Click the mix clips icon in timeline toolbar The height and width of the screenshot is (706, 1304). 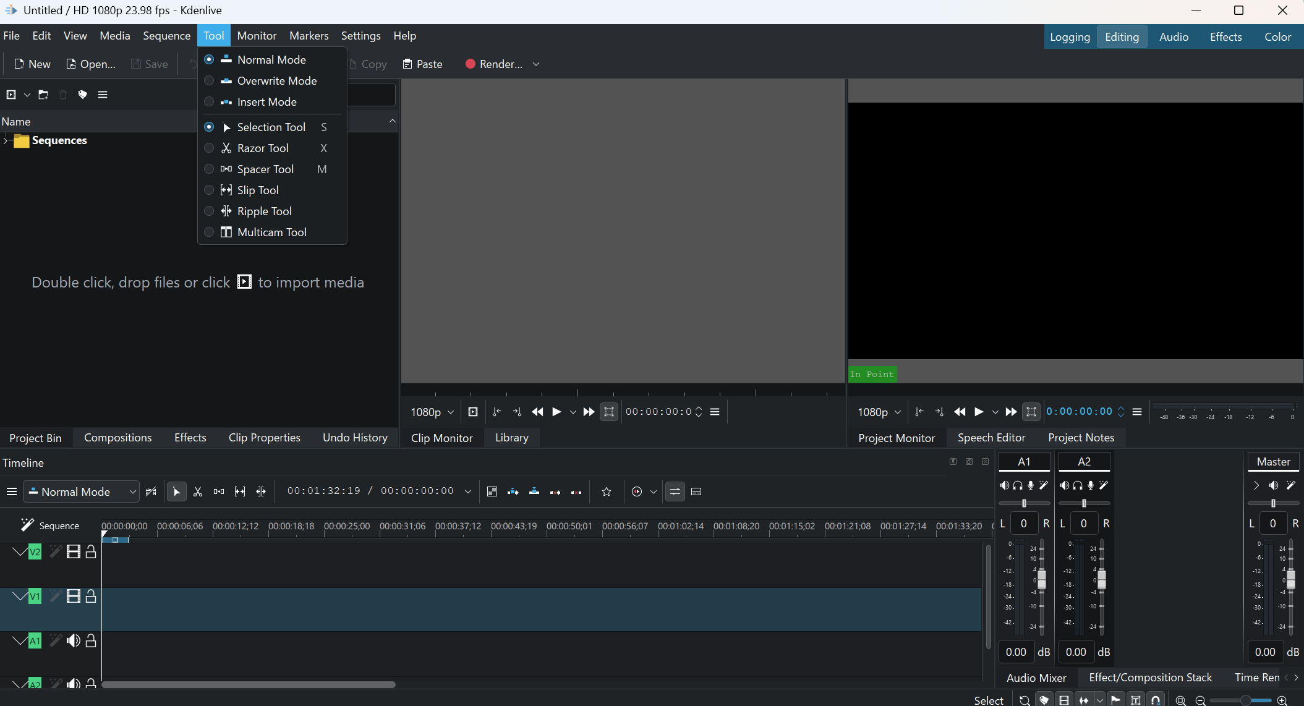pyautogui.click(x=492, y=491)
